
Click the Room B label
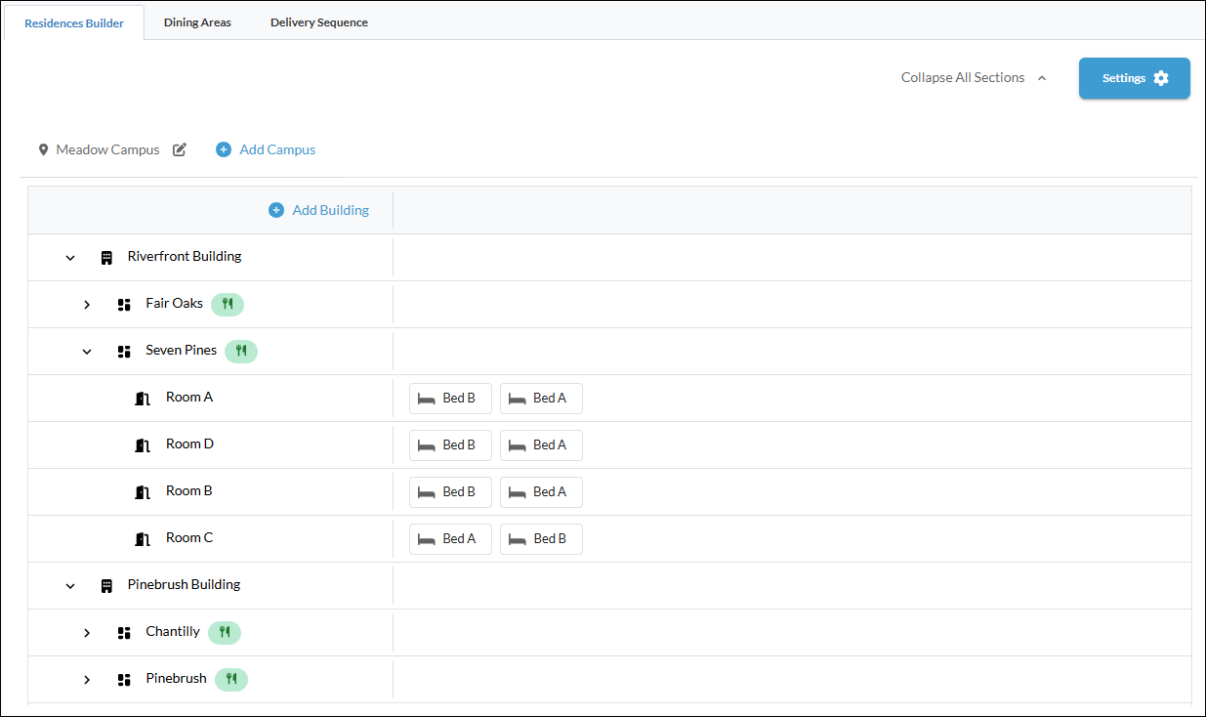[x=189, y=491]
